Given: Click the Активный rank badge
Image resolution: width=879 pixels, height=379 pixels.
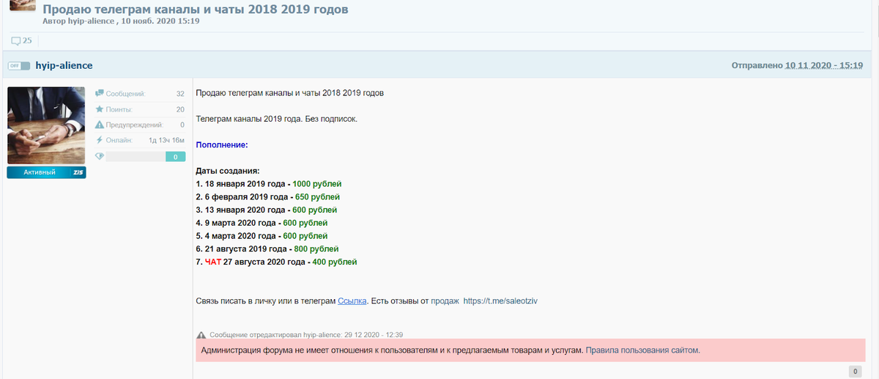Looking at the screenshot, I should point(46,172).
